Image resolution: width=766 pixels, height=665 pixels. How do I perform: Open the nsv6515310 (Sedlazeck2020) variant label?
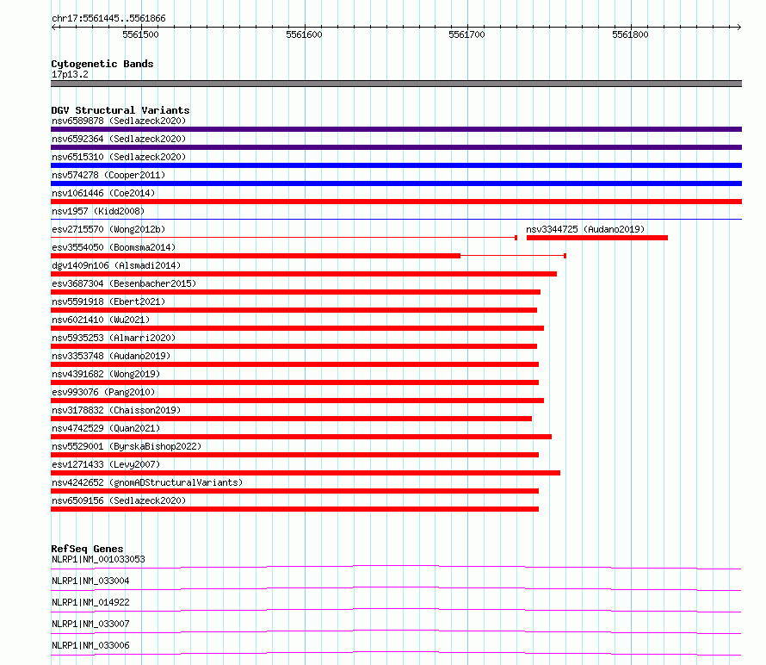pyautogui.click(x=119, y=157)
